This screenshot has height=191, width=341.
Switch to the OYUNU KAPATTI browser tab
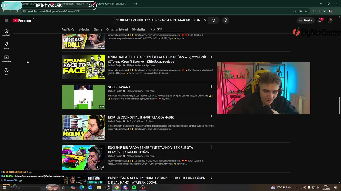(112, 4)
